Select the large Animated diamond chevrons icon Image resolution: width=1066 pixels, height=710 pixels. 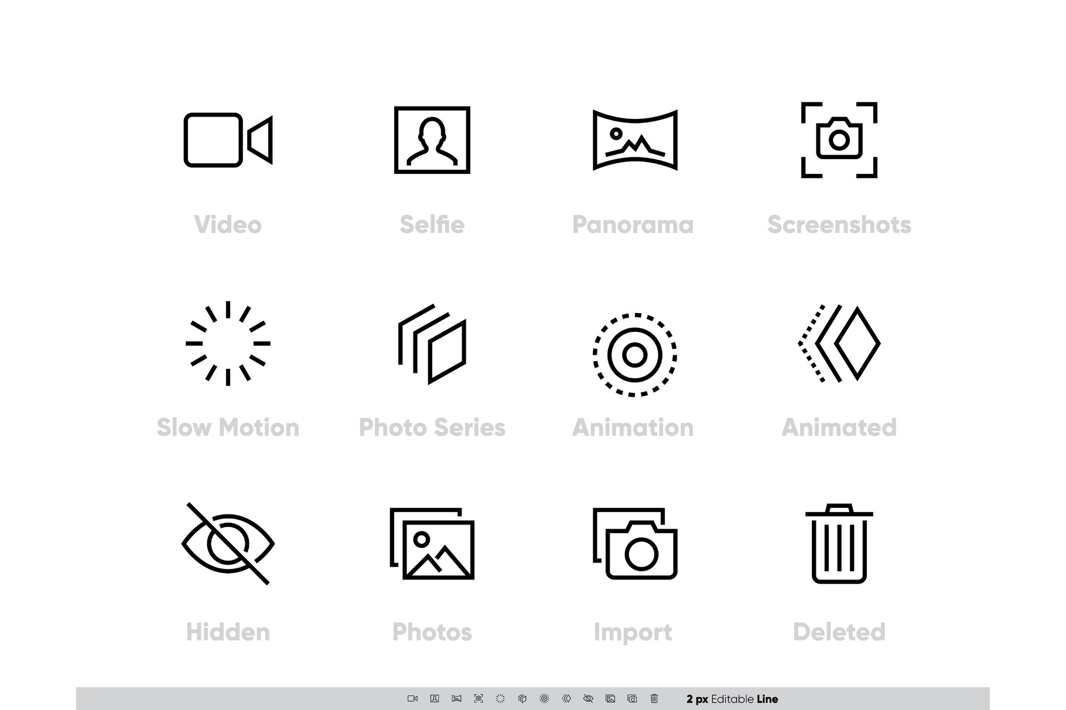click(x=839, y=344)
